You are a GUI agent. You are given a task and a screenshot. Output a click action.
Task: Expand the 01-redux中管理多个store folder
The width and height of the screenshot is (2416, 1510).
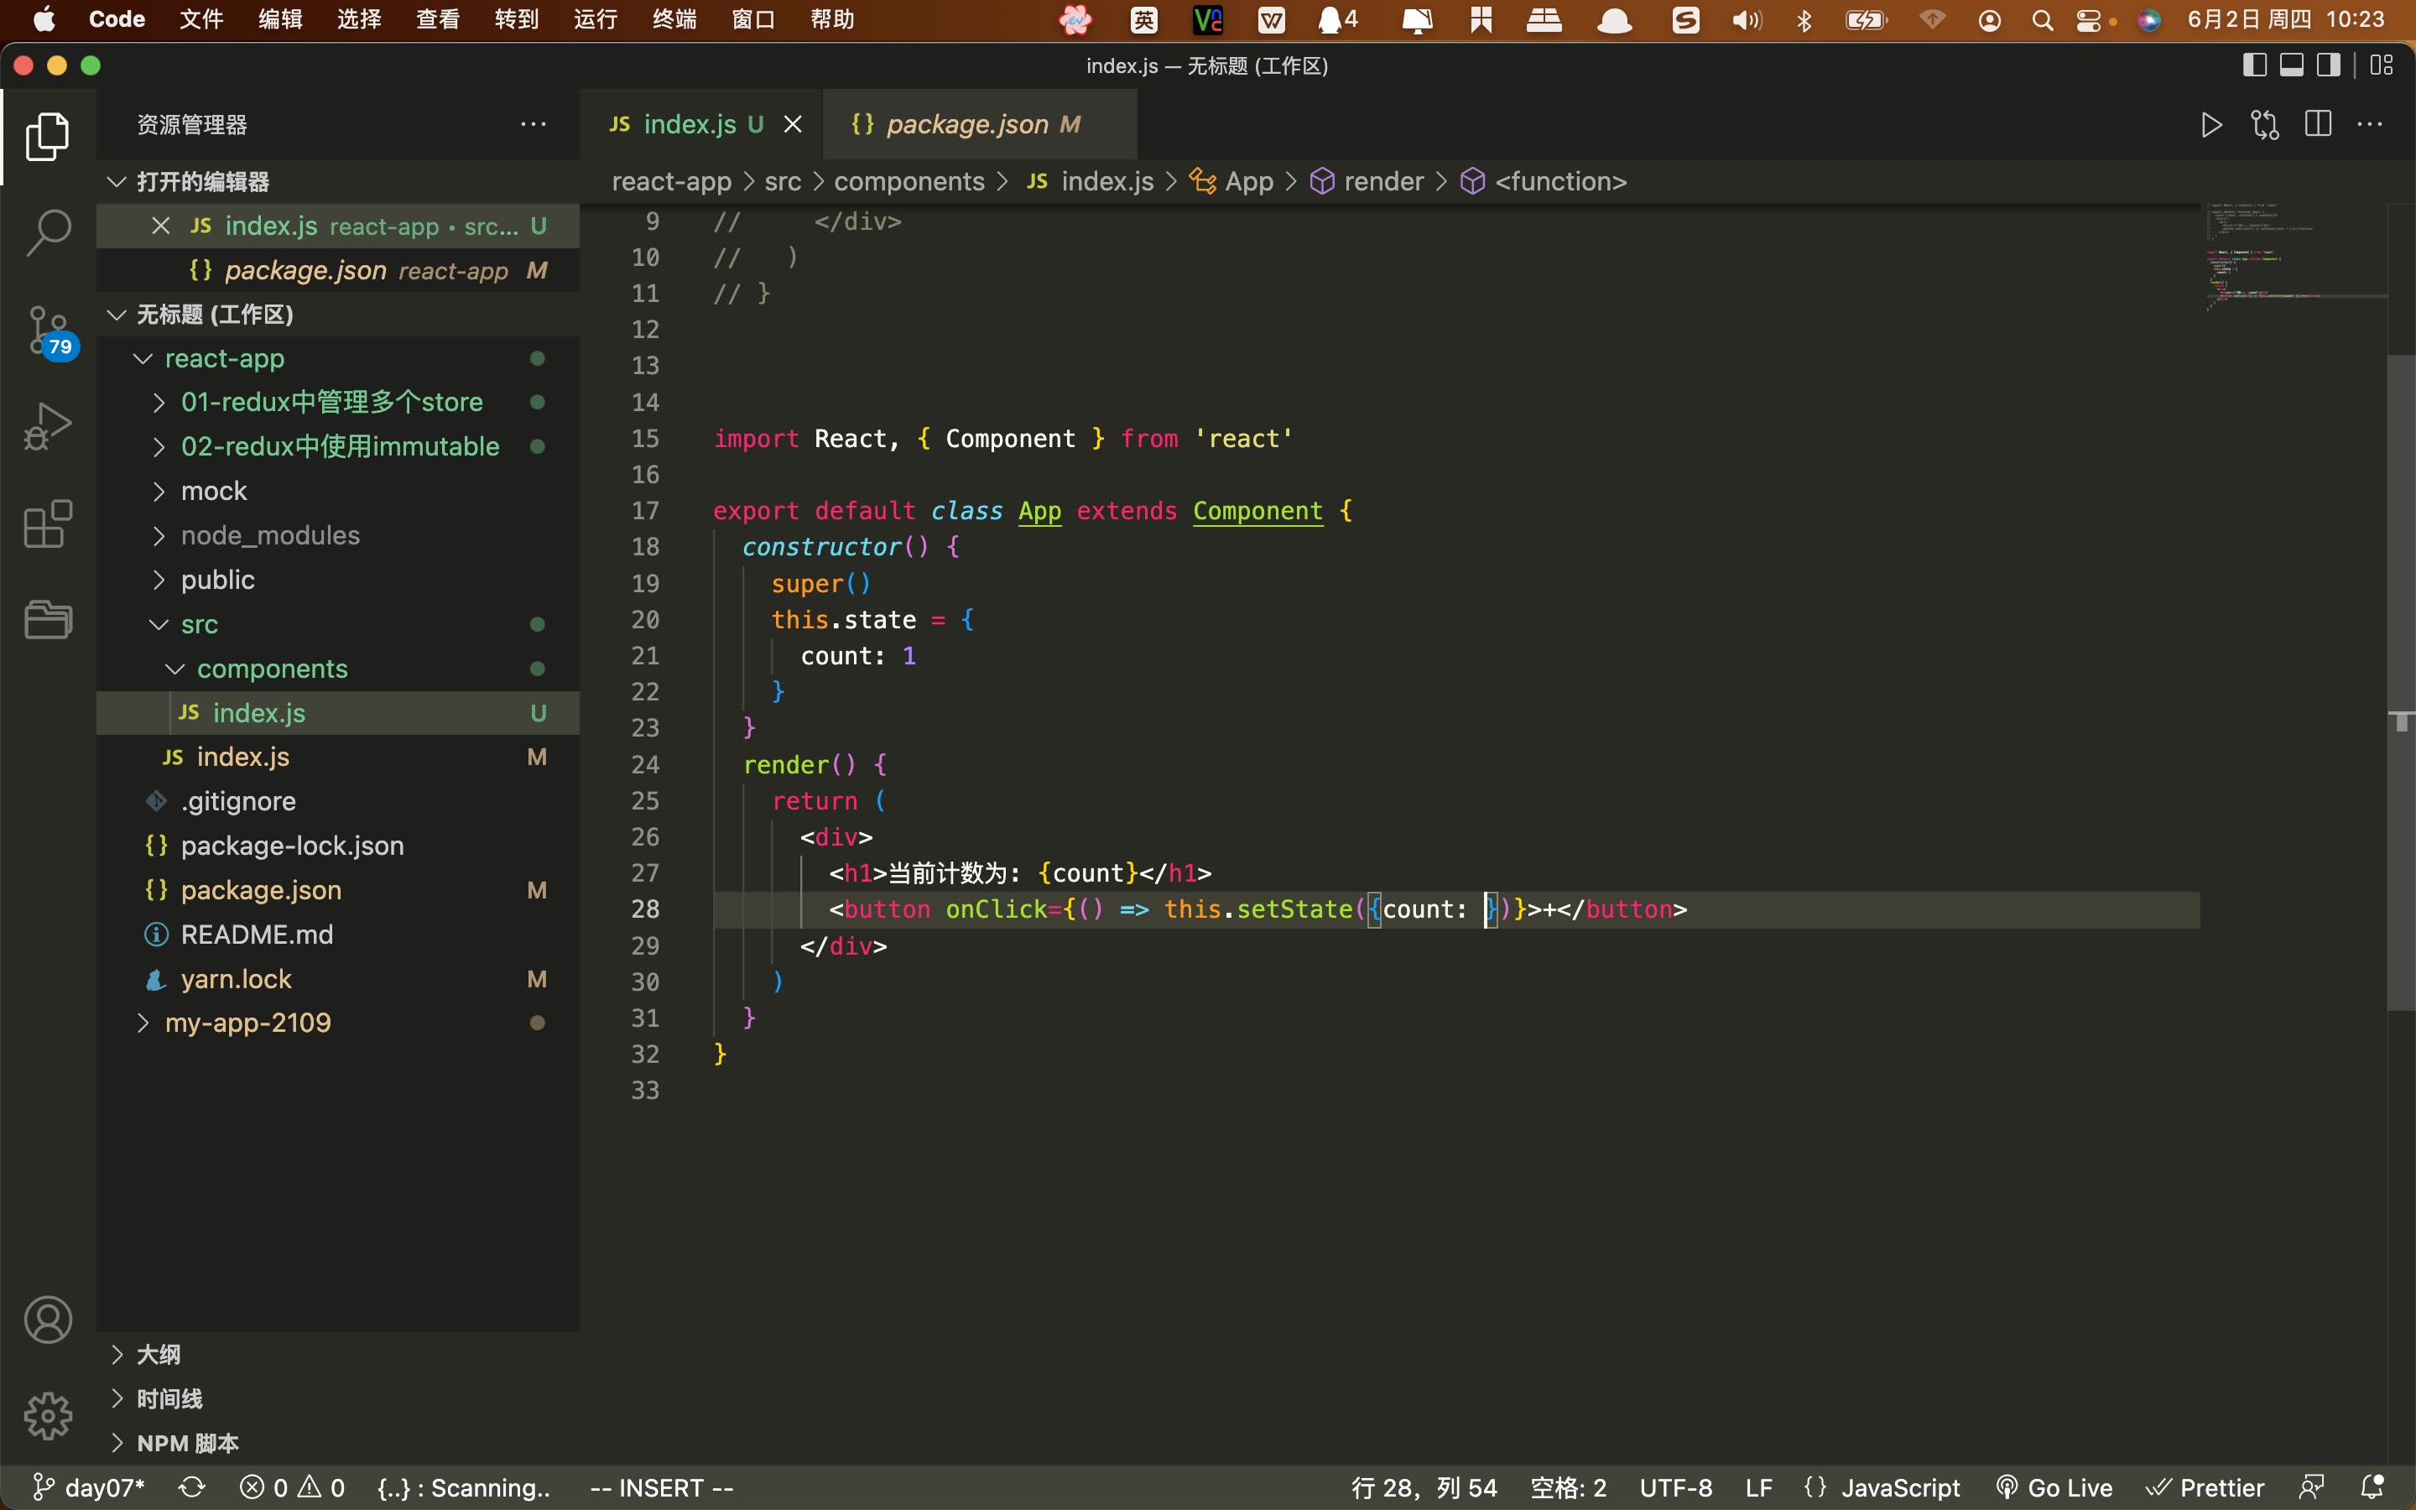tap(160, 402)
